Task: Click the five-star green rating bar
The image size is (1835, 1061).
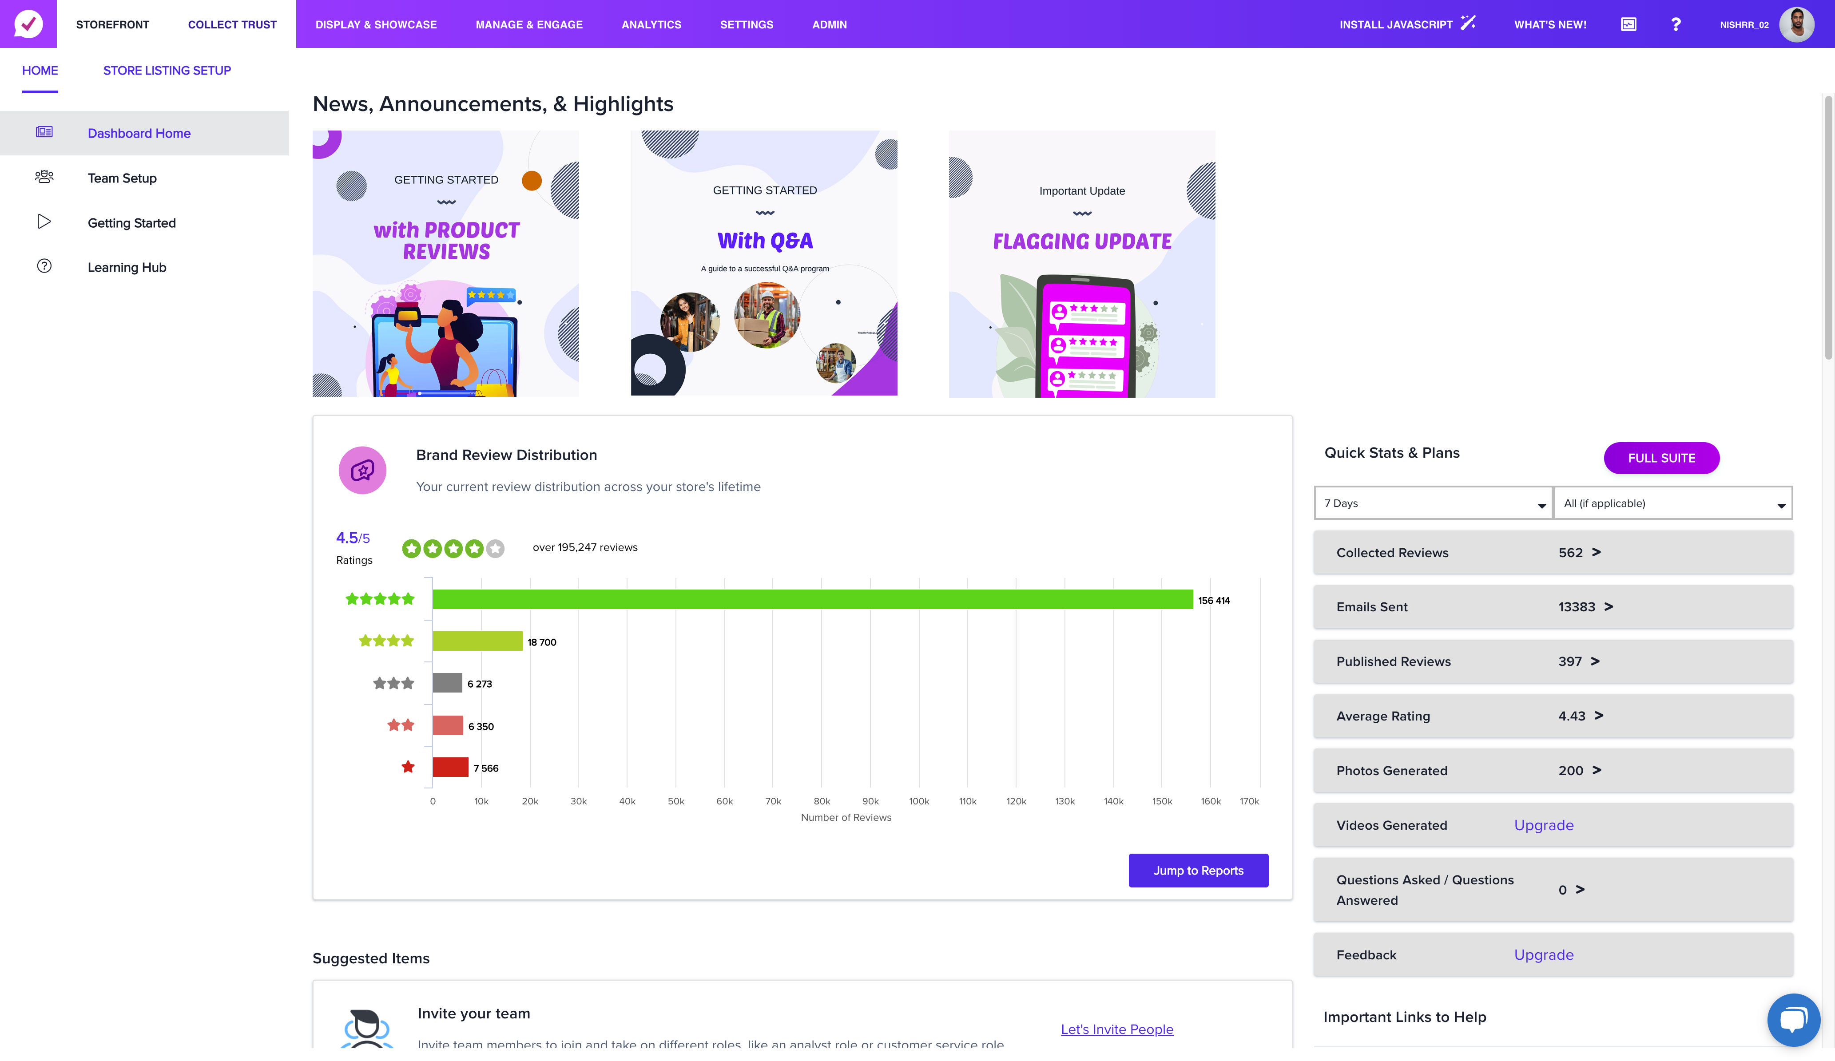Action: coord(813,599)
